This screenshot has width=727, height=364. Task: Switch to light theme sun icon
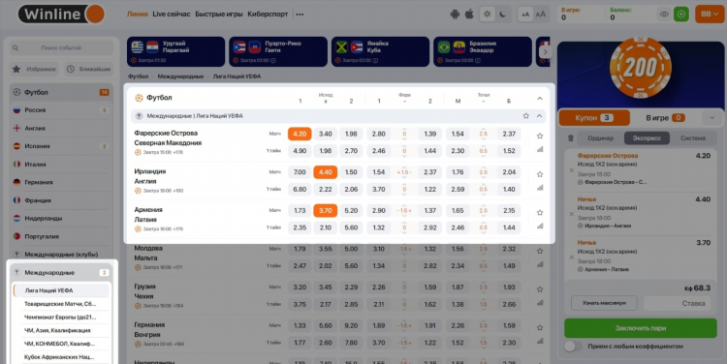488,15
